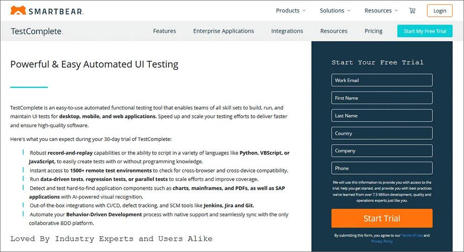
Task: Click the 'Loved By Industry Experts and Users Alike' heading
Action: coord(111,239)
